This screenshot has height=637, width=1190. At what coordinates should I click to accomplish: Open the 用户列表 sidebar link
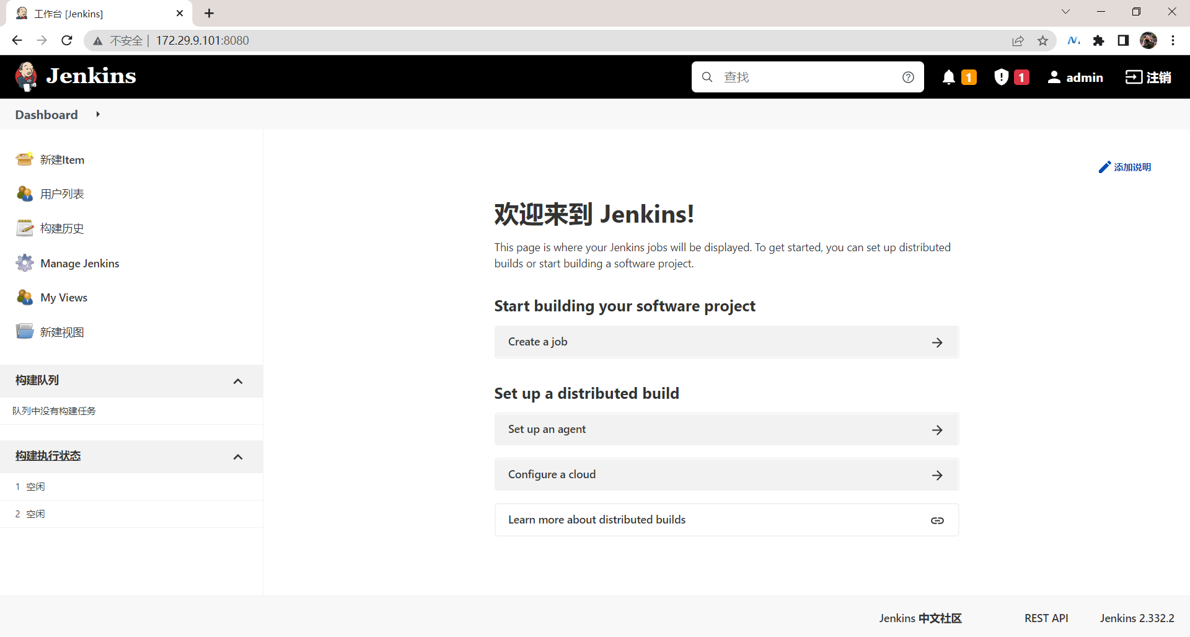point(62,194)
